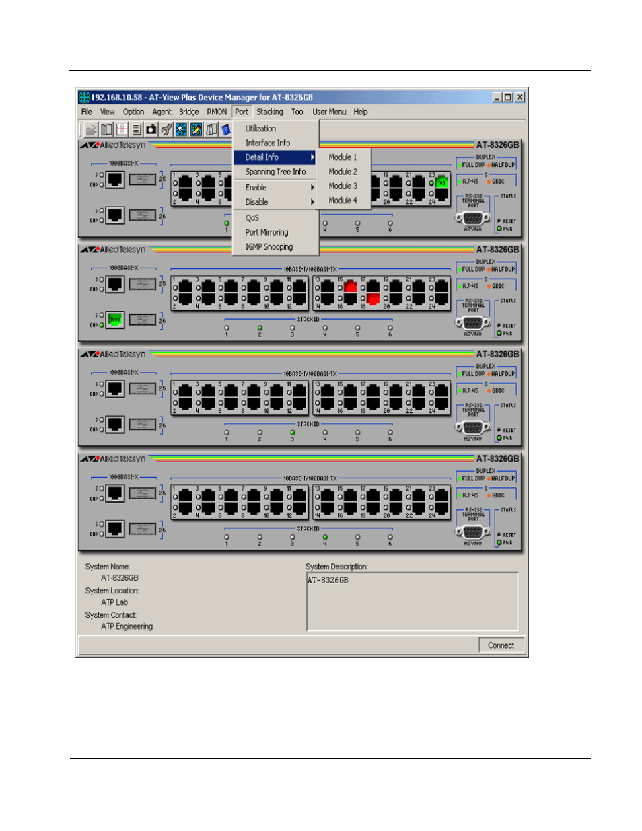The height and width of the screenshot is (831, 642).
Task: Expand the Enable submenu arrow
Action: point(312,188)
